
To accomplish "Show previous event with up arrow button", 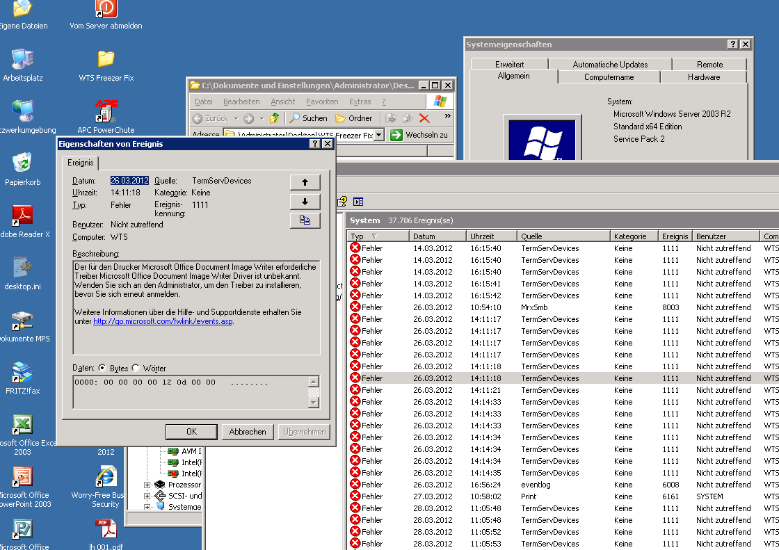I will [305, 182].
